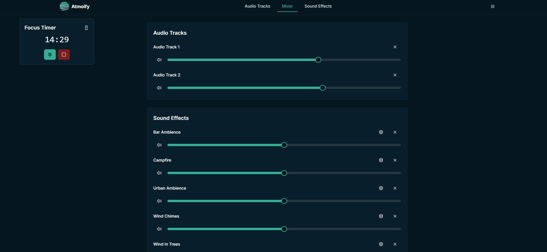Adjust Audio Track 2 volume slider
This screenshot has height=252, width=547.
tap(284, 88)
